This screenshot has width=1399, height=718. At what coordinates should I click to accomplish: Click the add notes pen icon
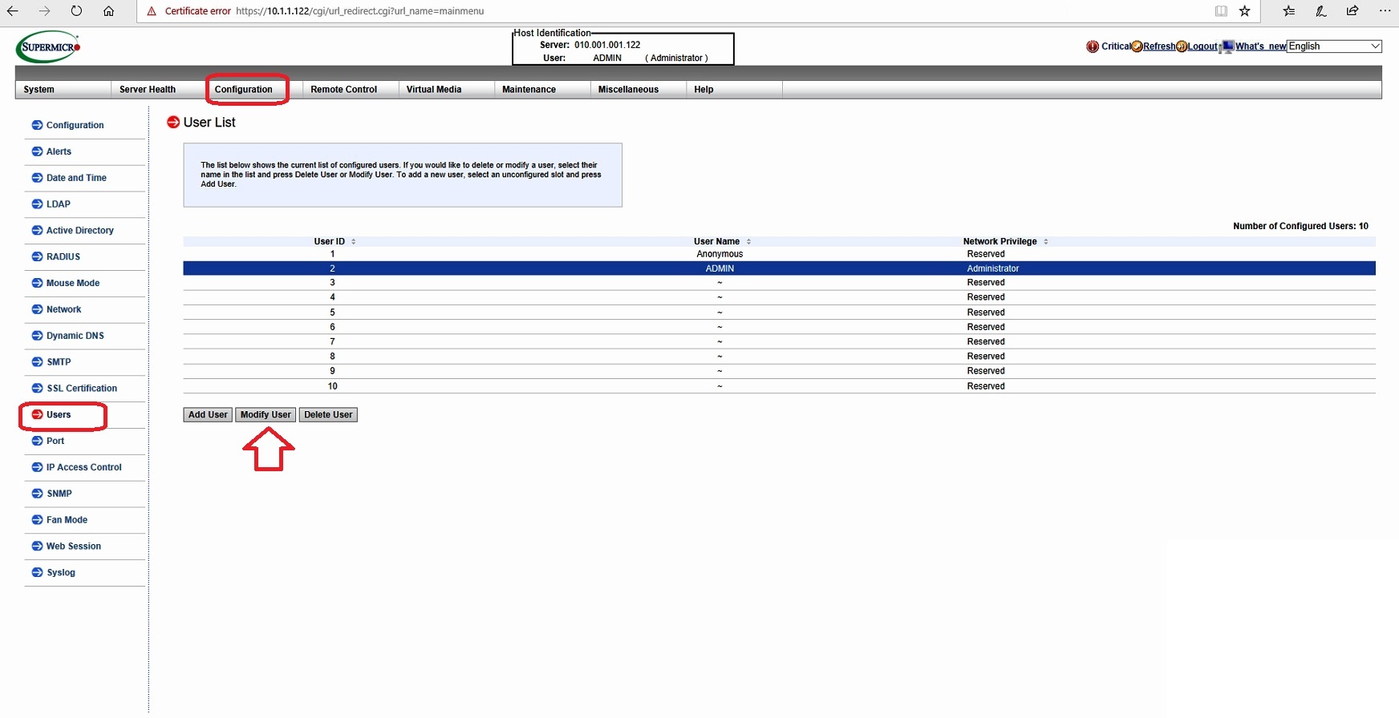pos(1321,11)
